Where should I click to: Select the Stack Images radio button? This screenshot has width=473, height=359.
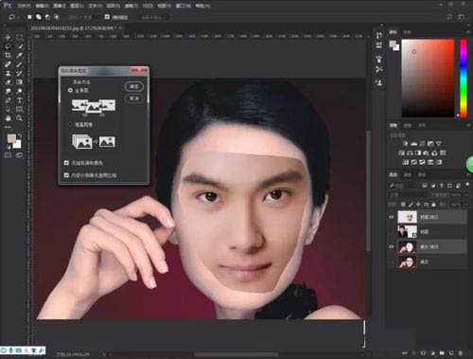[70, 124]
